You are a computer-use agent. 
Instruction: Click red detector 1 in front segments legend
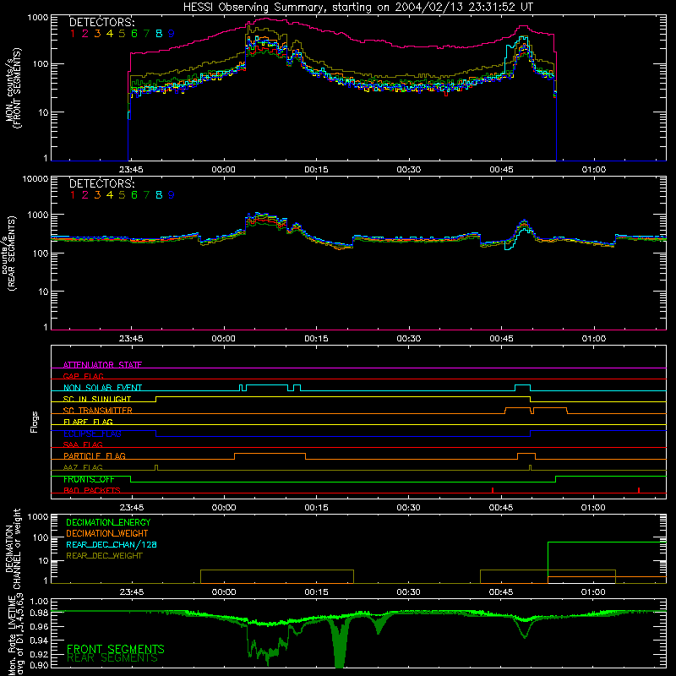[x=73, y=34]
